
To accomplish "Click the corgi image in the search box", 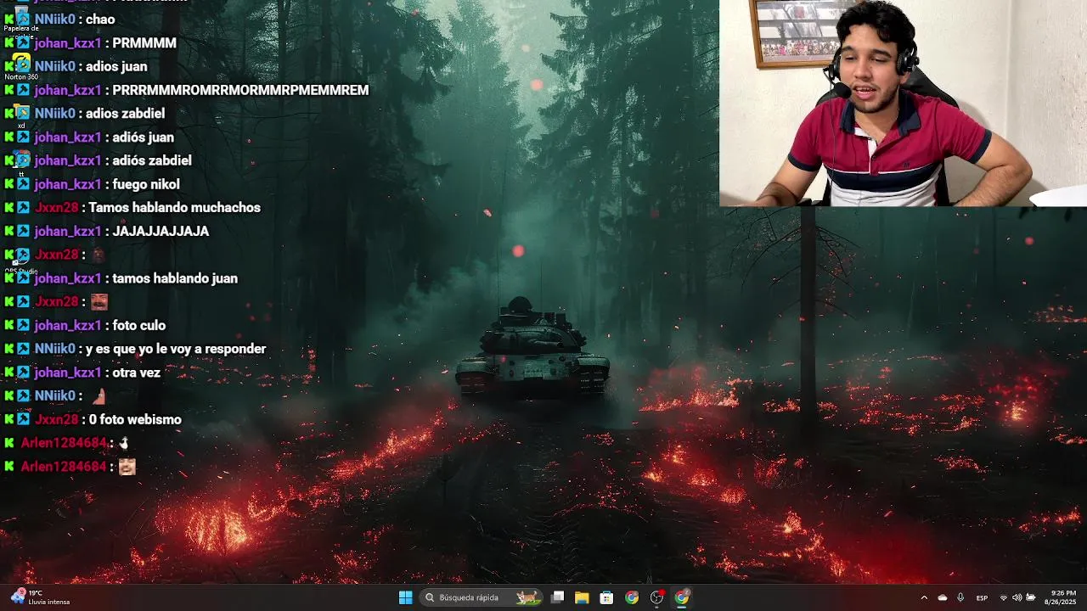I will tap(527, 597).
